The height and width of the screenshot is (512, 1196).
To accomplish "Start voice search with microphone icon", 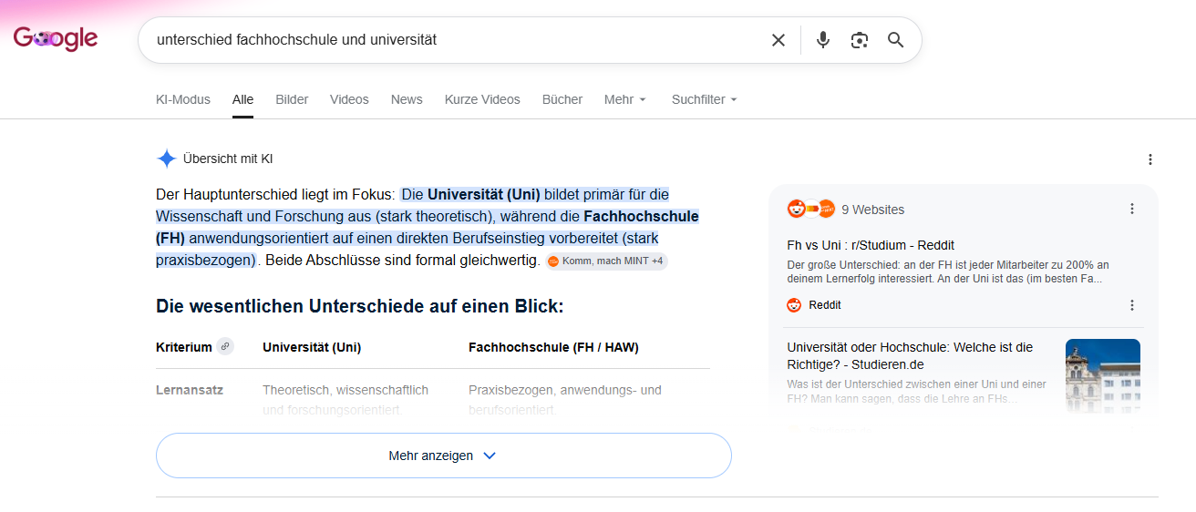I will click(x=823, y=40).
